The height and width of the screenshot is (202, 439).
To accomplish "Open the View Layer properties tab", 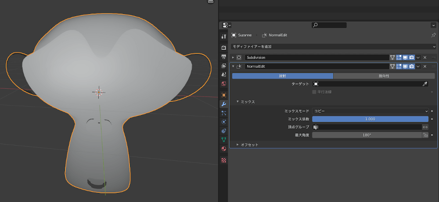I will [x=223, y=66].
